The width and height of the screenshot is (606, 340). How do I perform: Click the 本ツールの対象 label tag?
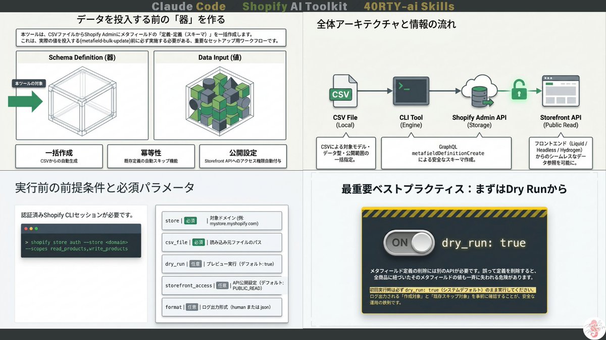29,83
